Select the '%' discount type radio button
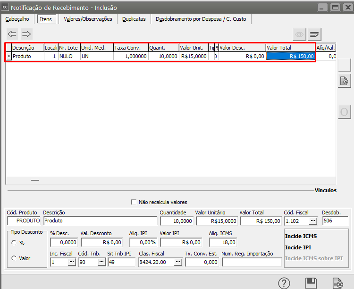This screenshot has width=354, height=289. (x=14, y=243)
